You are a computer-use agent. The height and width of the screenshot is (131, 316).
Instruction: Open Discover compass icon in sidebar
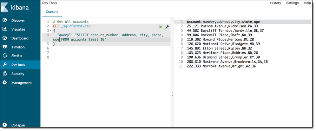(5, 20)
